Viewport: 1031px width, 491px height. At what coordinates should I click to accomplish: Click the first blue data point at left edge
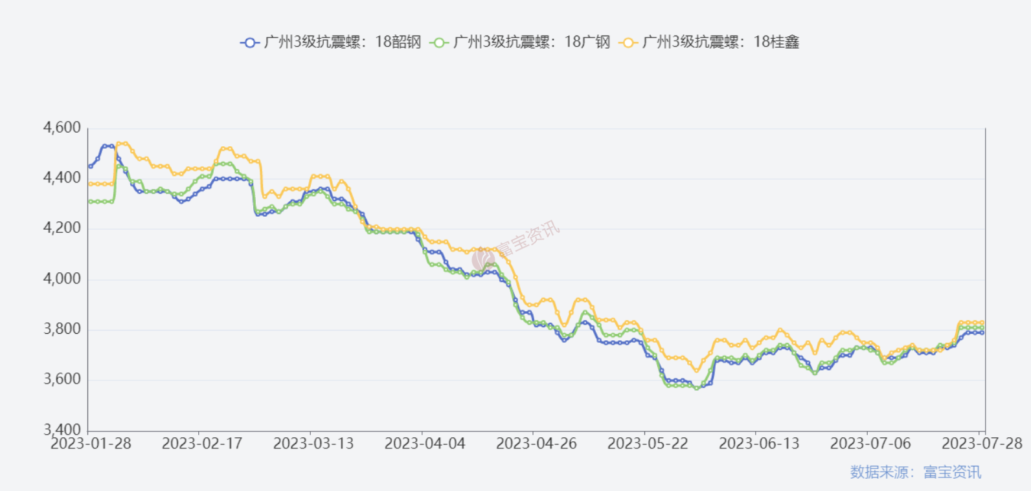[x=91, y=166]
